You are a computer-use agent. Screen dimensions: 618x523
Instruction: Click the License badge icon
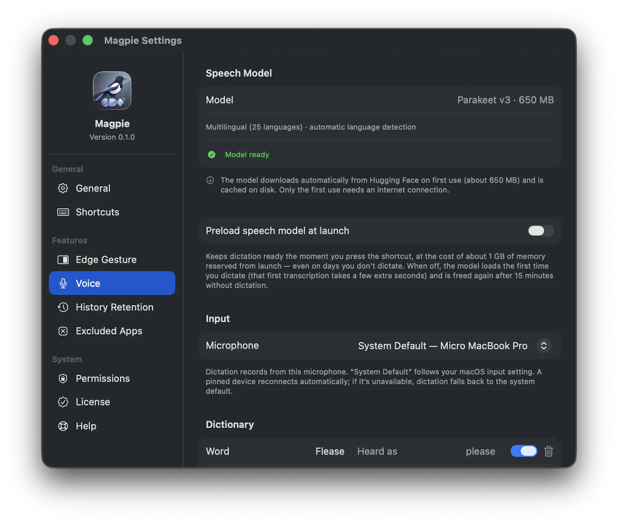pos(63,402)
